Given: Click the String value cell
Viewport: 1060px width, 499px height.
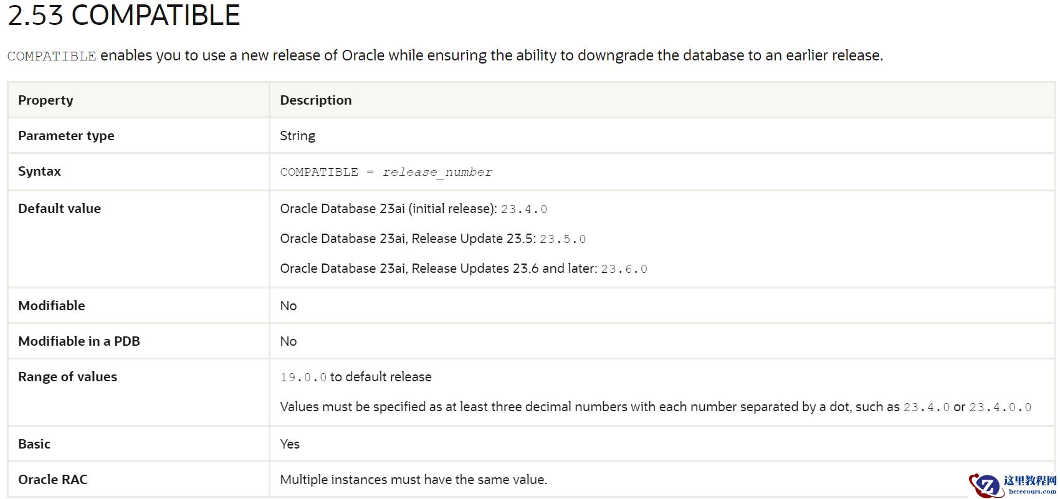Looking at the screenshot, I should (x=297, y=136).
